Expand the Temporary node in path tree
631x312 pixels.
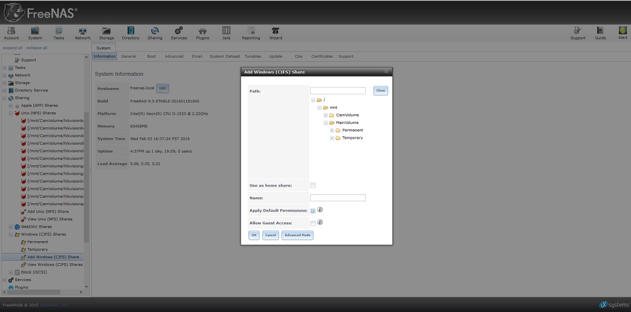coord(332,138)
